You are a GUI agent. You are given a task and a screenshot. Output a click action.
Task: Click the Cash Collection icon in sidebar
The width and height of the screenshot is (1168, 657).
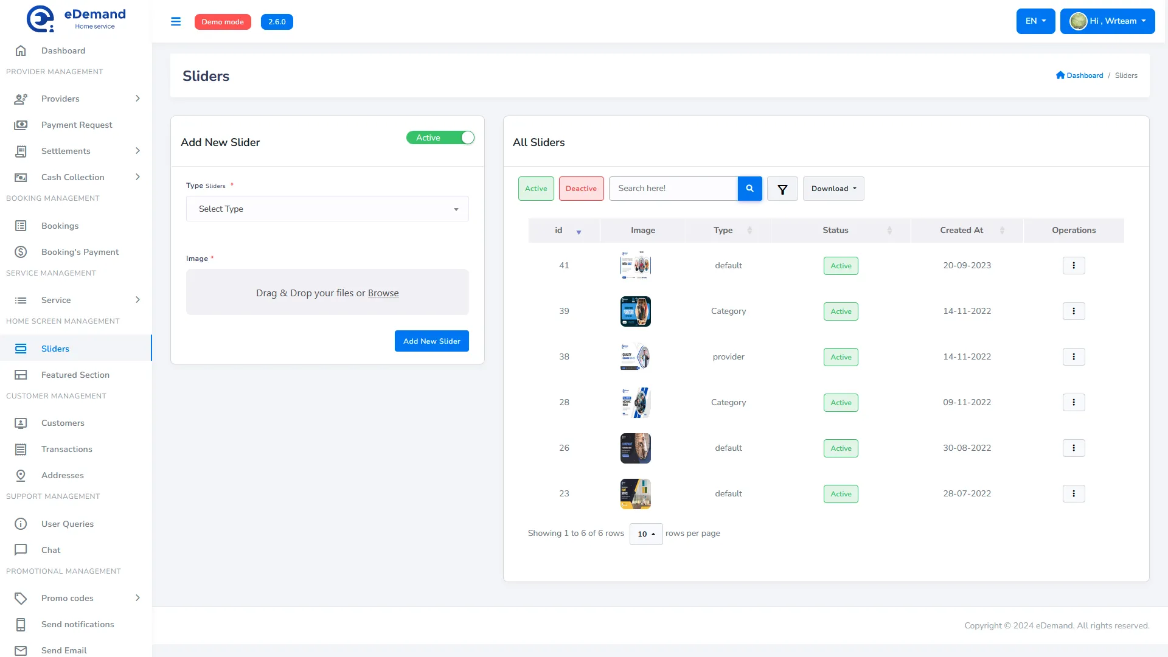(x=21, y=177)
